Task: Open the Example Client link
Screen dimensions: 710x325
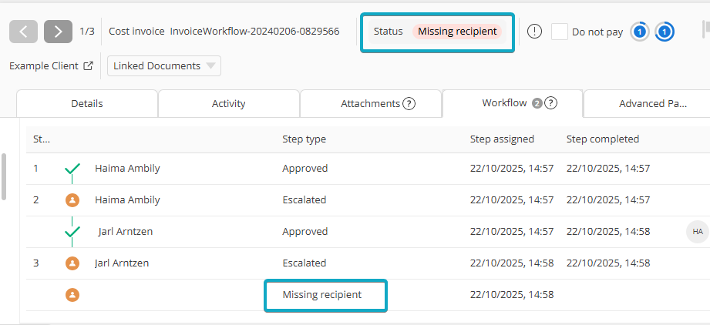Action: click(43, 66)
